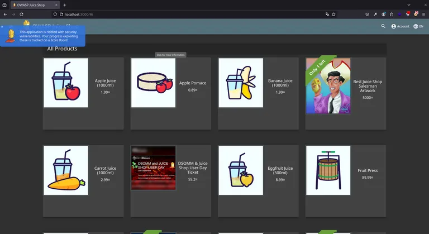Click the 5000 price of Salesman Artwork
429x234 pixels.
pyautogui.click(x=368, y=97)
